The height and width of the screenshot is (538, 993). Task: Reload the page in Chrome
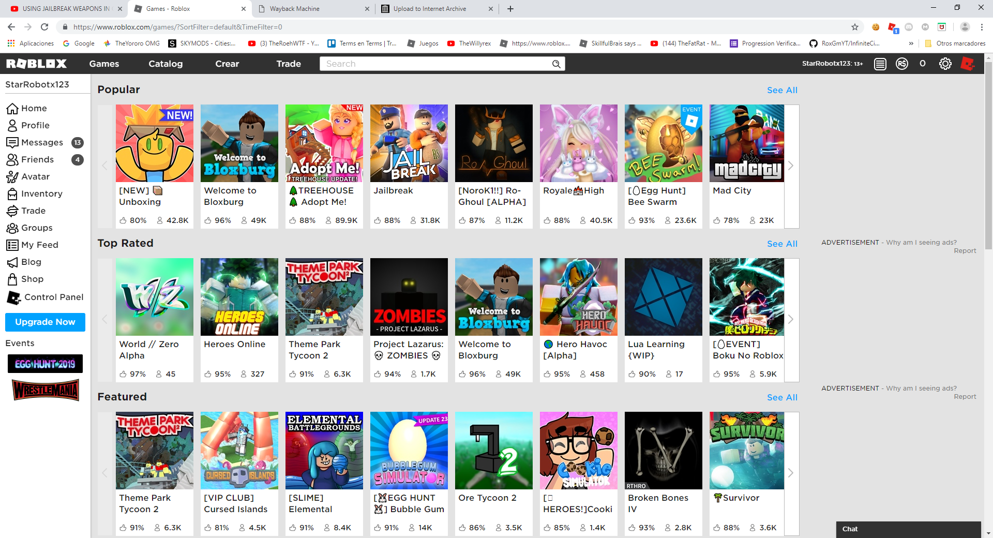coord(44,27)
